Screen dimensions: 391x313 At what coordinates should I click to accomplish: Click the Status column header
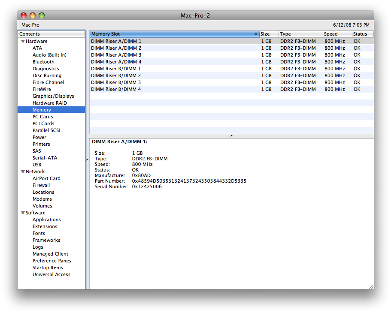[x=363, y=34]
